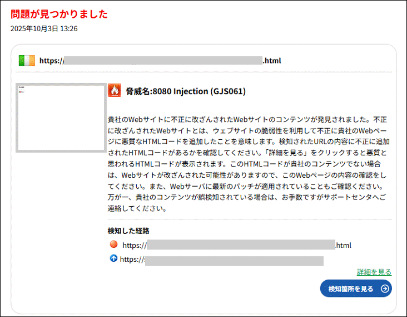407x317 pixels.
Task: Click the threat name 8080 Injection (GJS061)
Action: tap(186, 91)
